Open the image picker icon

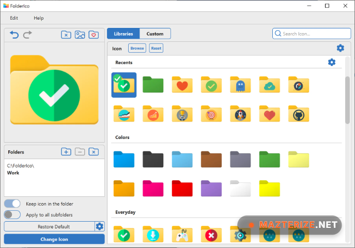pos(80,35)
